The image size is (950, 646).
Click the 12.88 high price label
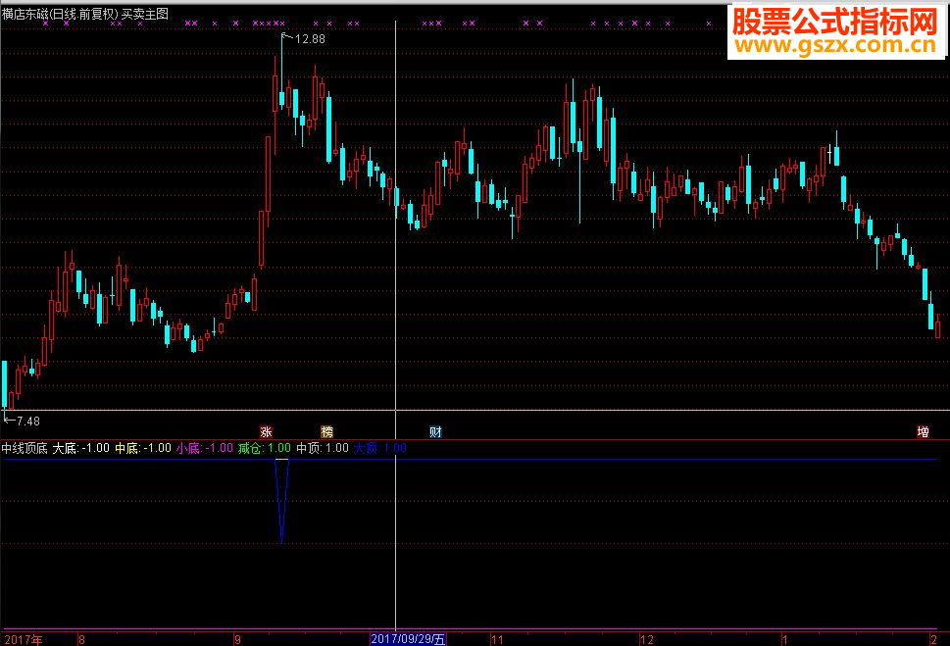click(x=310, y=39)
